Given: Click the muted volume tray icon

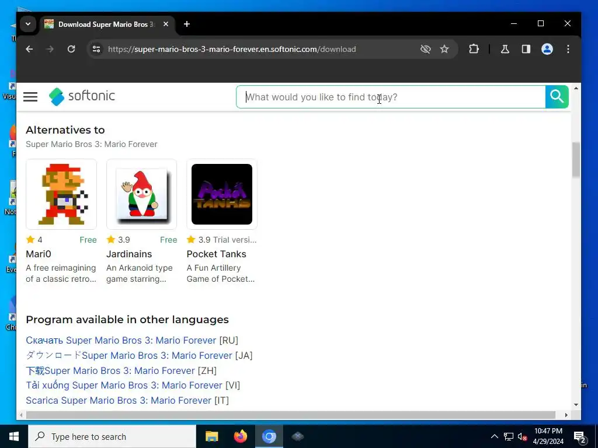Looking at the screenshot, I should tap(523, 436).
